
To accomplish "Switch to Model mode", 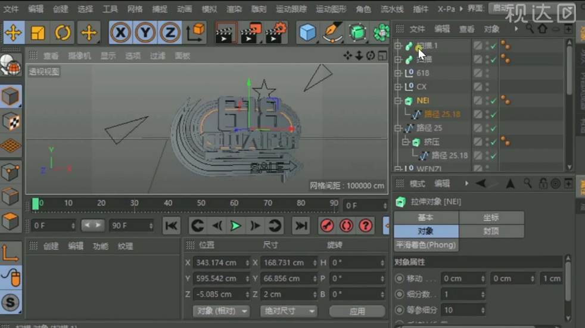I will pos(11,96).
